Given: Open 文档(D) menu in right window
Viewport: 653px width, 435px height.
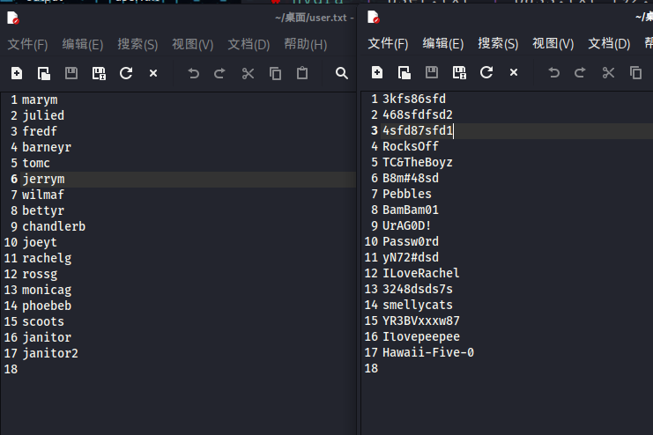Looking at the screenshot, I should pyautogui.click(x=609, y=44).
